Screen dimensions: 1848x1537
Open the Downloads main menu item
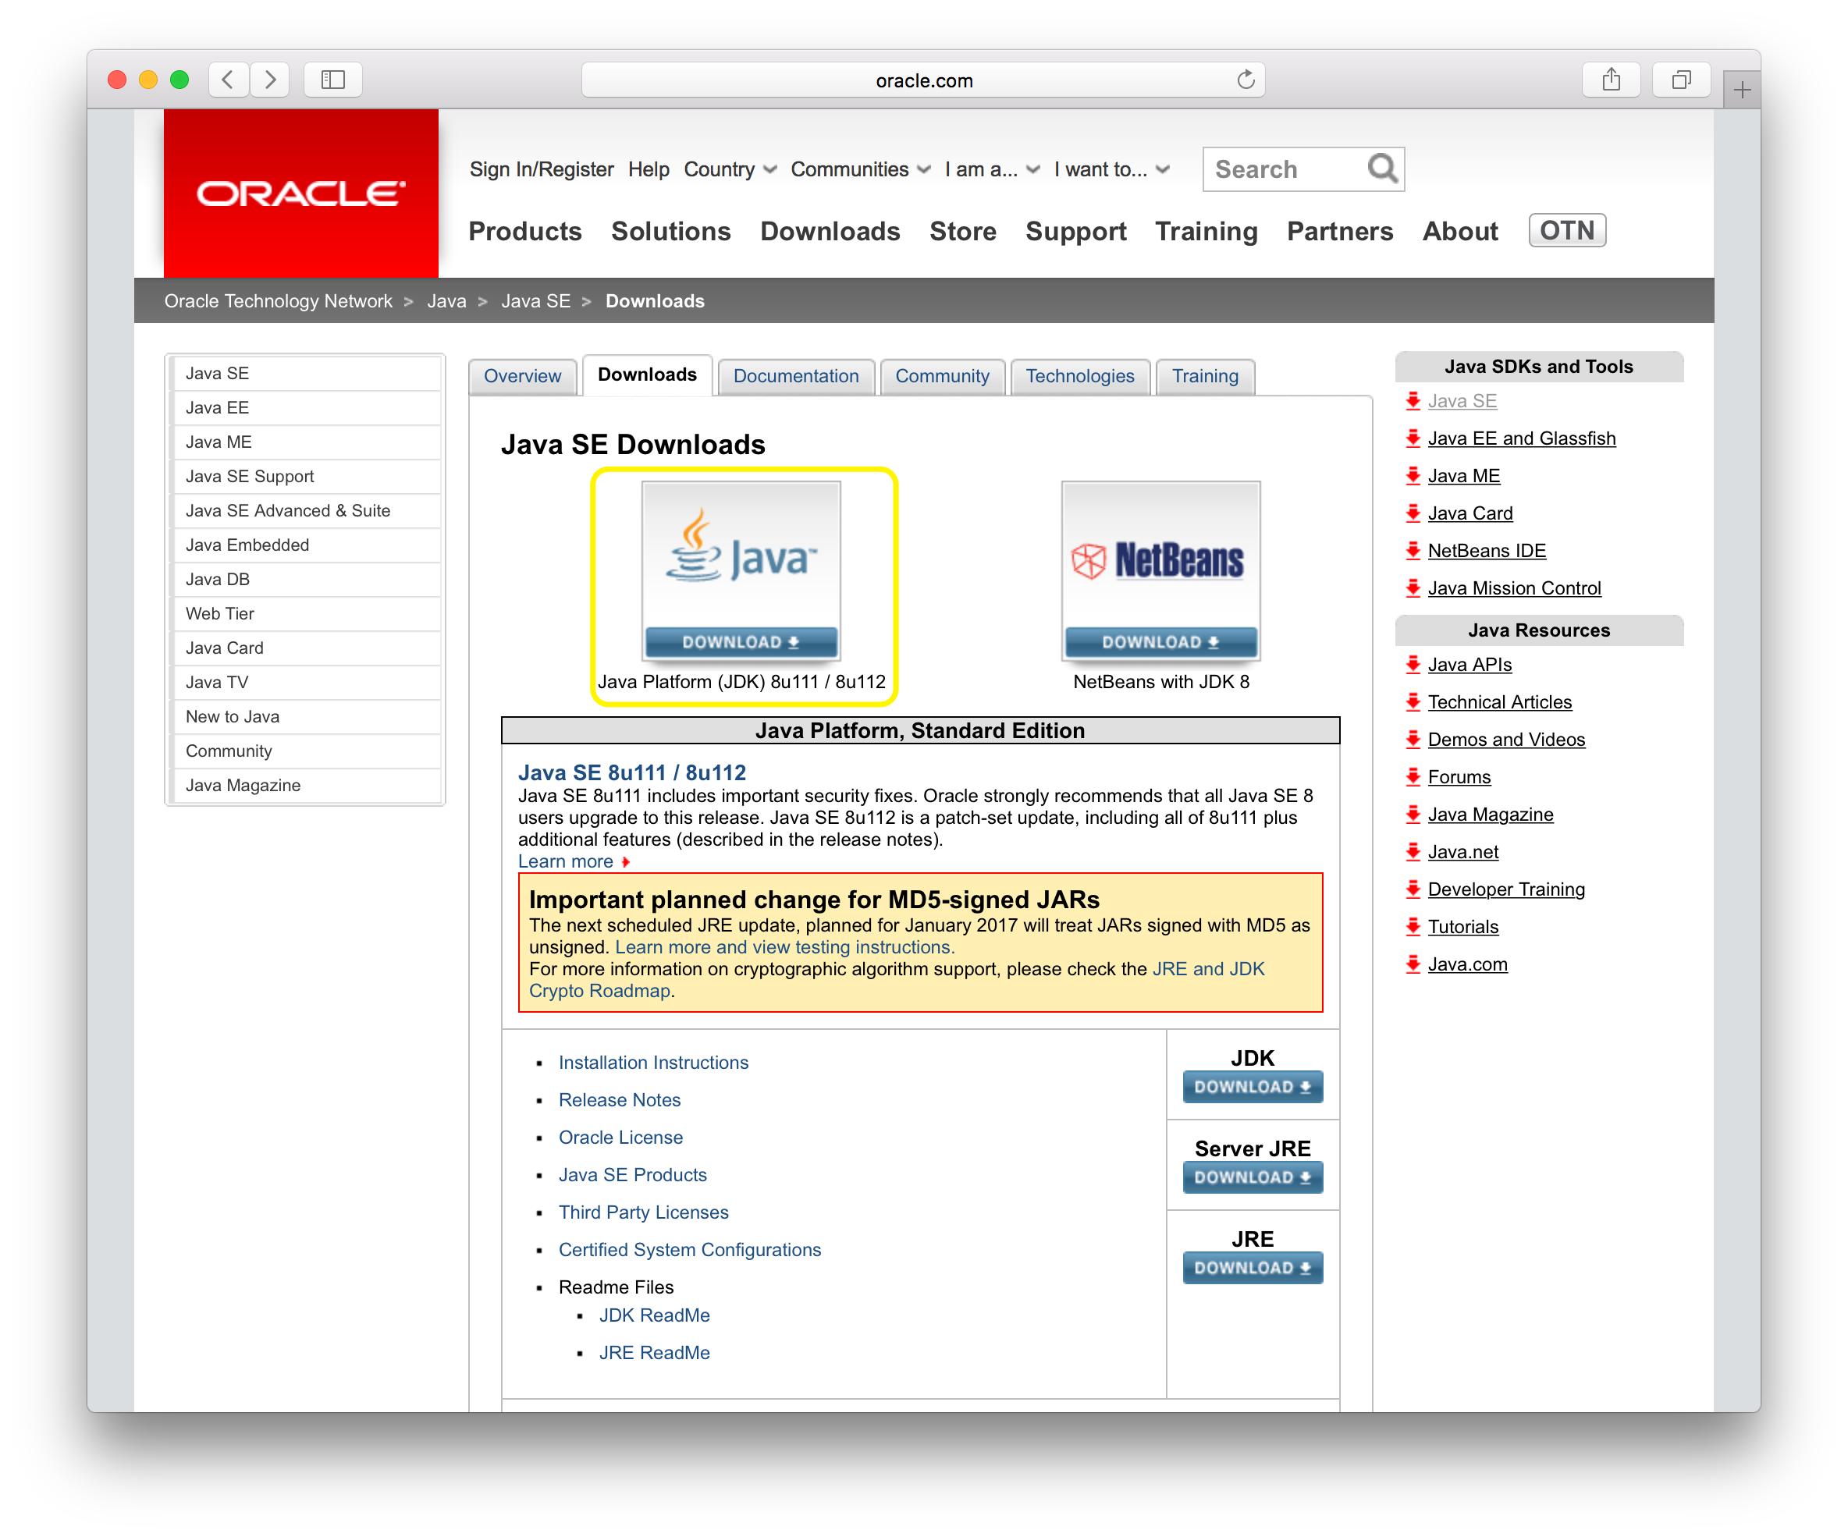coord(830,232)
